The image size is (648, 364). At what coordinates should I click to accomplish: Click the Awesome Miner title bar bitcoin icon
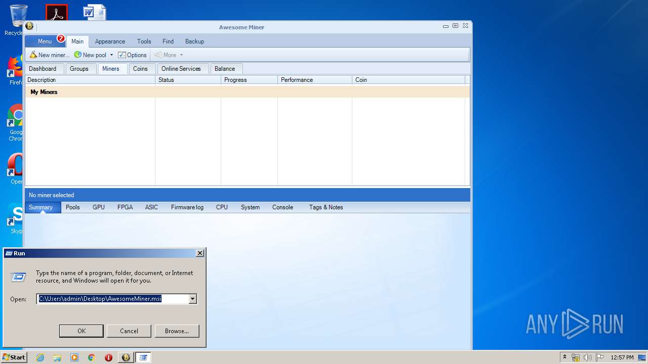click(x=29, y=26)
